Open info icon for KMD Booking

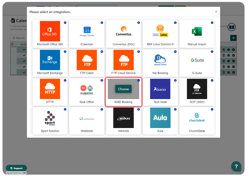(x=139, y=80)
